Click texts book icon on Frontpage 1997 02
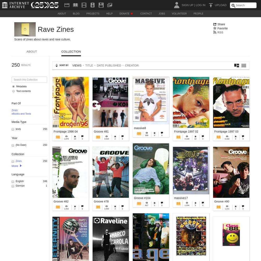This screenshot has width=261, height=261. (179, 137)
